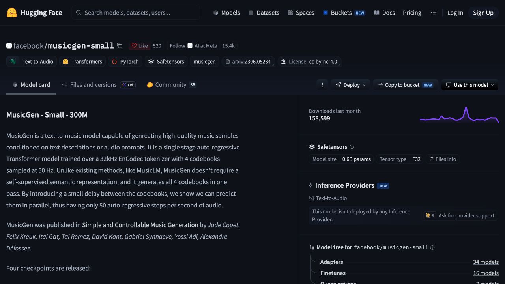
Task: Click the Log In link
Action: (x=455, y=13)
